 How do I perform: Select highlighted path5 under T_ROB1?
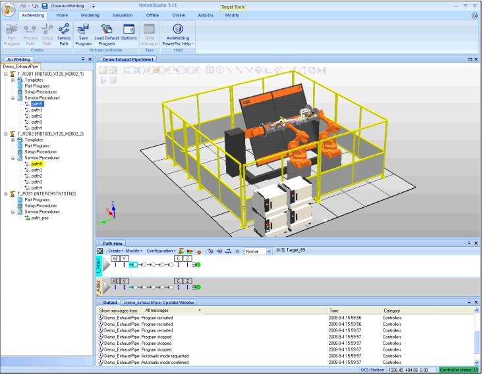click(x=37, y=104)
